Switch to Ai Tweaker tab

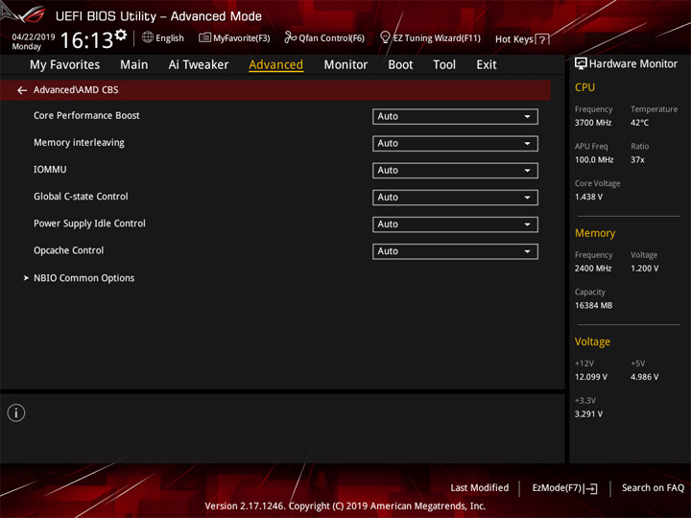[199, 65]
